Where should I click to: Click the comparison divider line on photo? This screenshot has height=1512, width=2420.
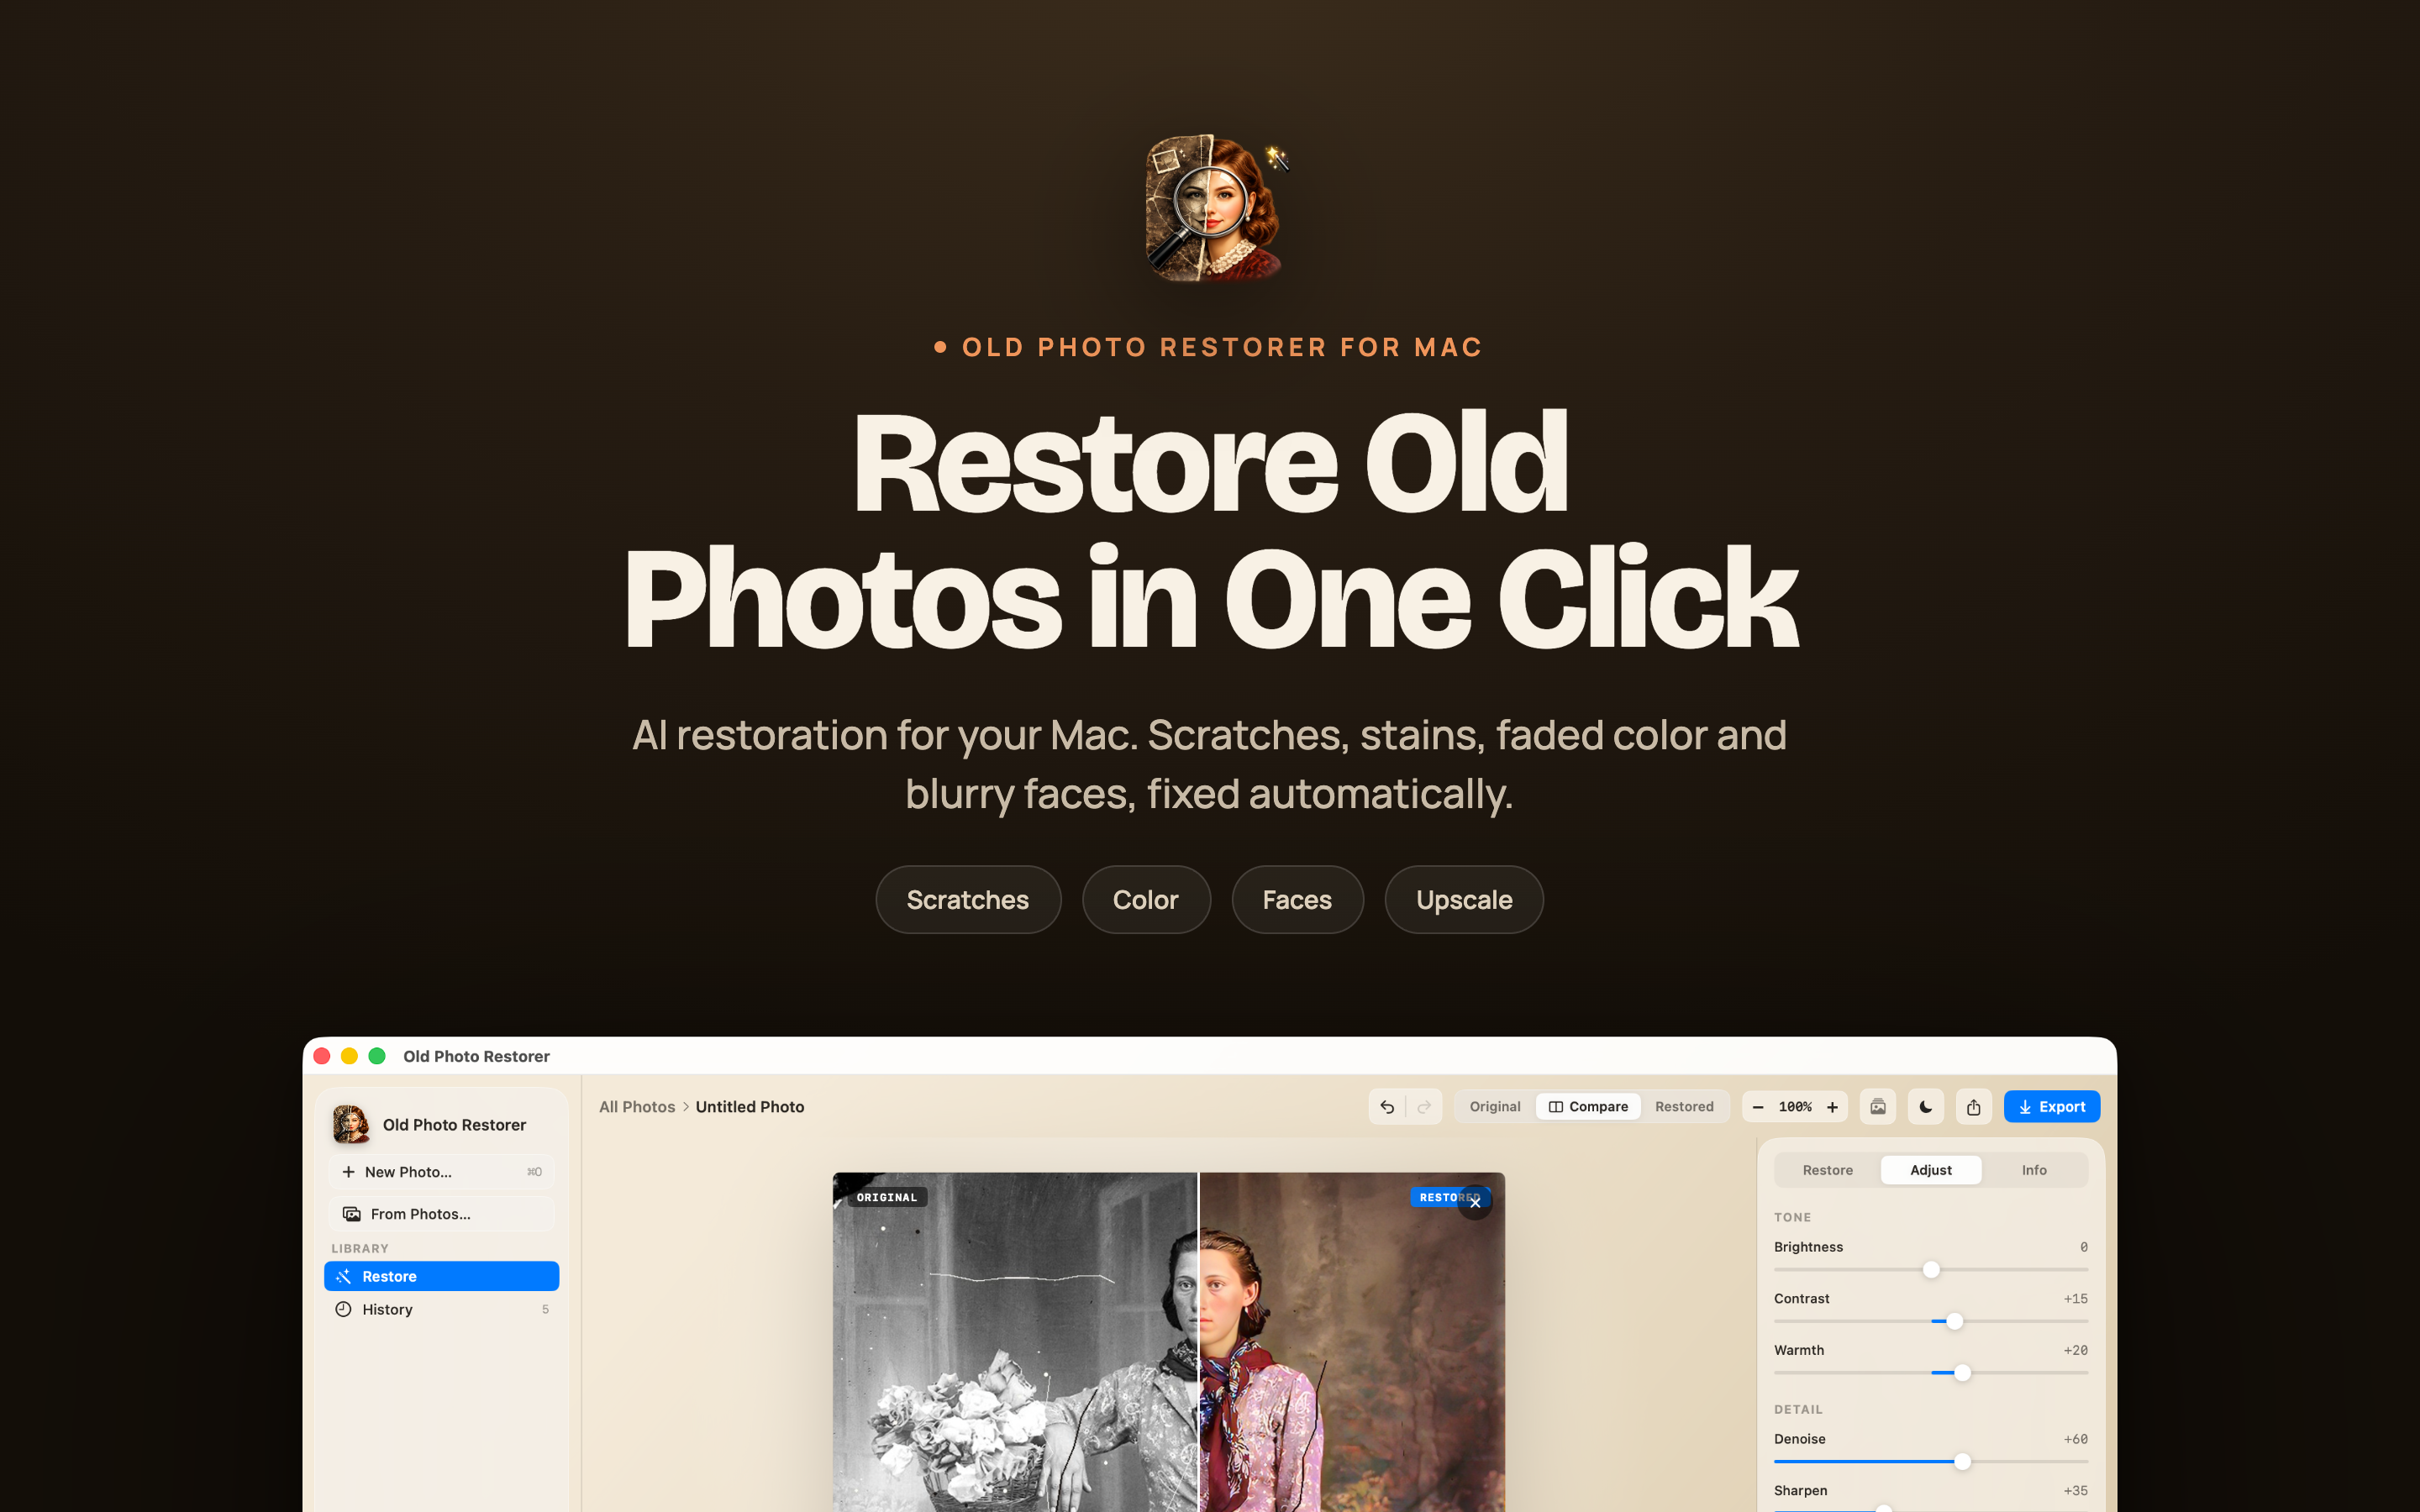[x=1198, y=1342]
